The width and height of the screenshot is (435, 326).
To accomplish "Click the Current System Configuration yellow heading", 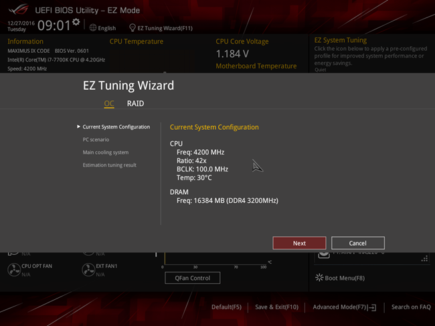I will pyautogui.click(x=214, y=127).
